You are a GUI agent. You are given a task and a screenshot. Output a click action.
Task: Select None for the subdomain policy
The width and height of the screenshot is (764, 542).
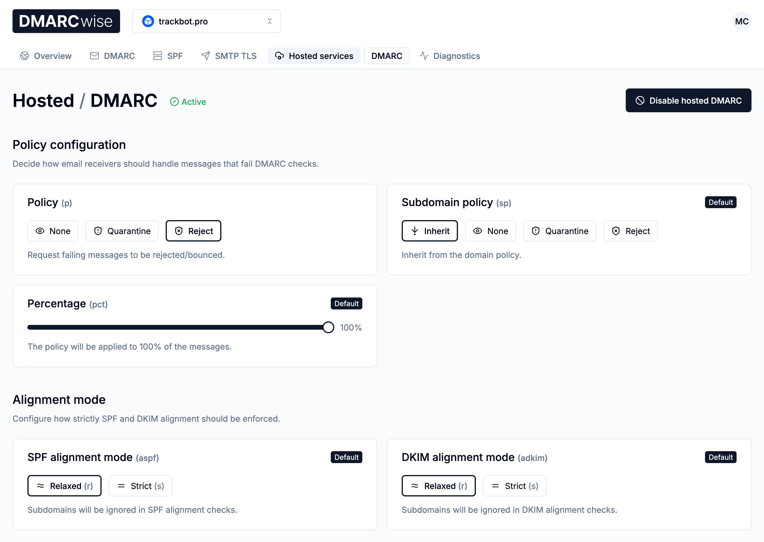[x=490, y=230]
